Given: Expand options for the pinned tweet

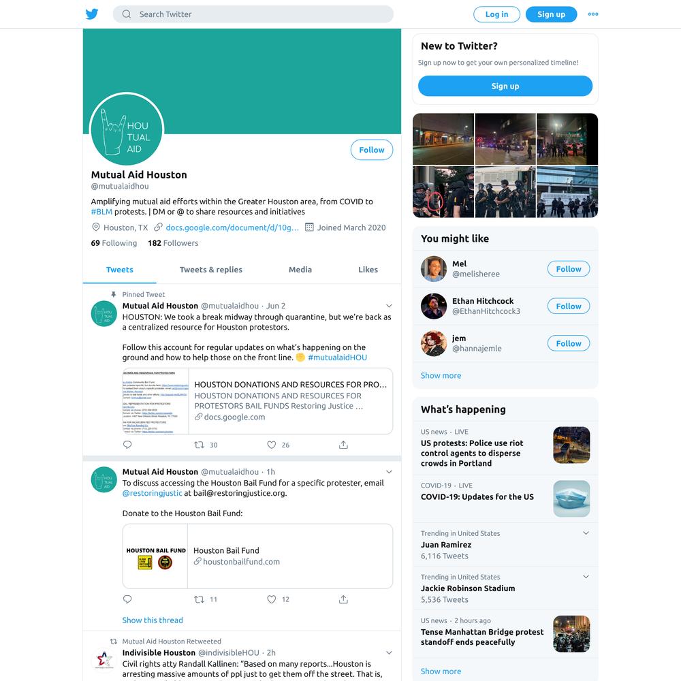Looking at the screenshot, I should pos(389,306).
